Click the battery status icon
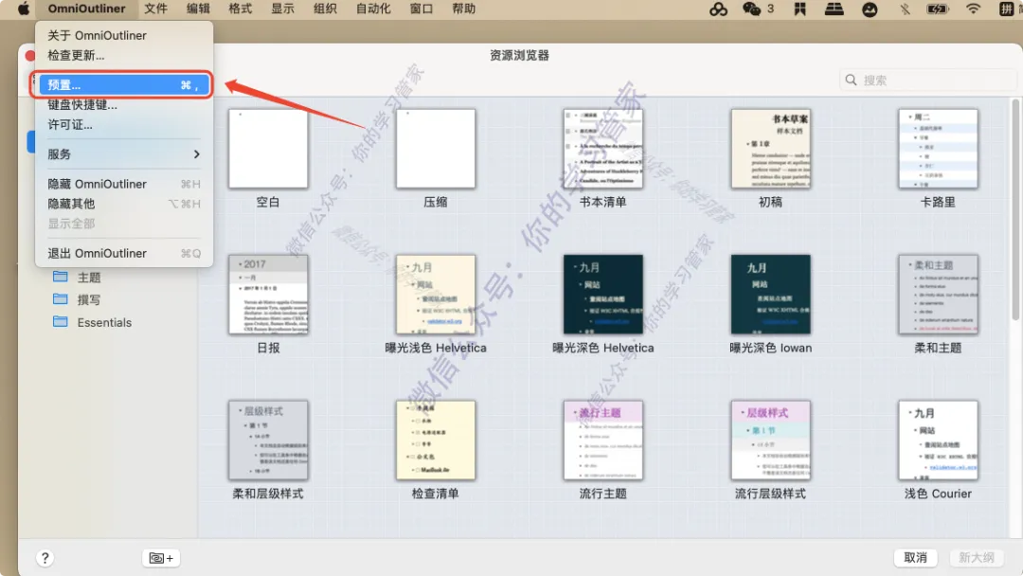This screenshot has height=576, width=1023. tap(938, 9)
